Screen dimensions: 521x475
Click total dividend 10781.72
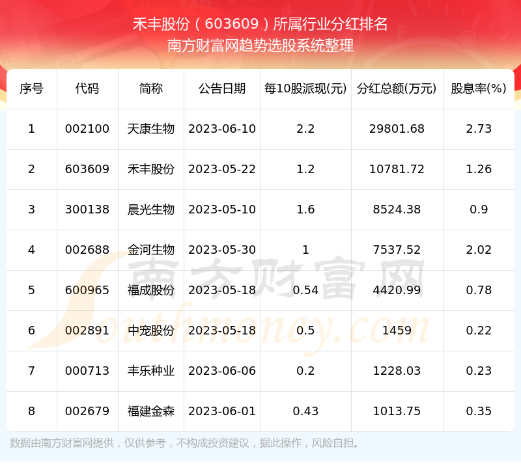[397, 169]
